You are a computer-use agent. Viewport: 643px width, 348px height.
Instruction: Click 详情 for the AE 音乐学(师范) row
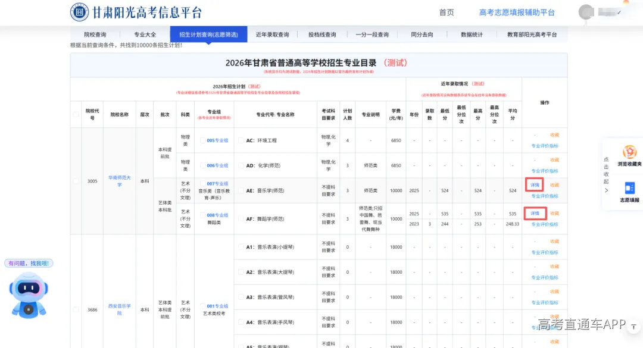click(x=535, y=185)
